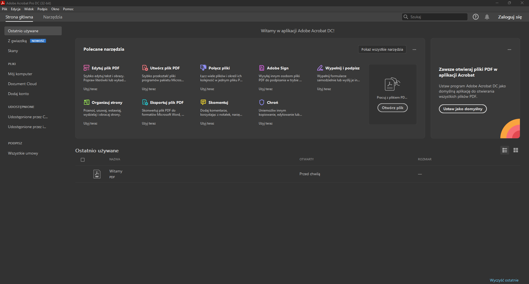Sort recent files by the ROZMIAR column

(425, 159)
